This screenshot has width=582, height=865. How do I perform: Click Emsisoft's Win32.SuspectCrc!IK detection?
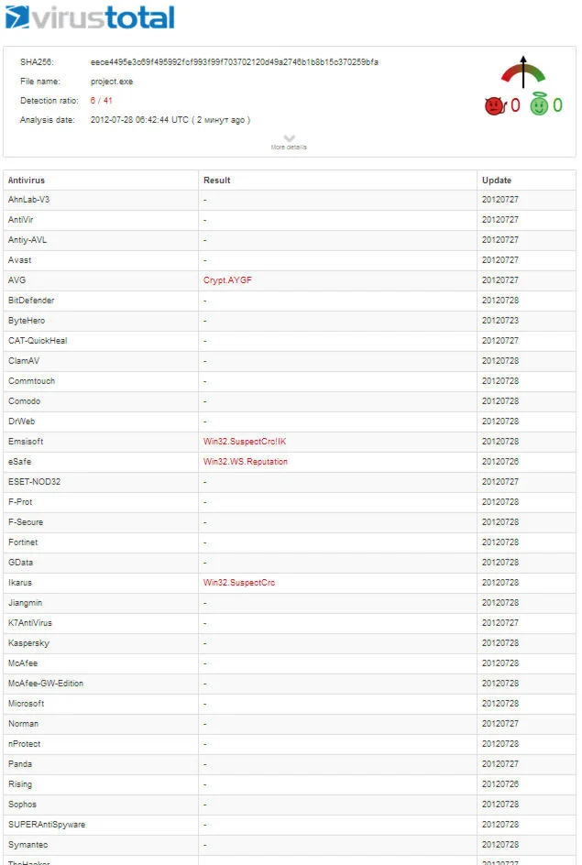pyautogui.click(x=245, y=442)
